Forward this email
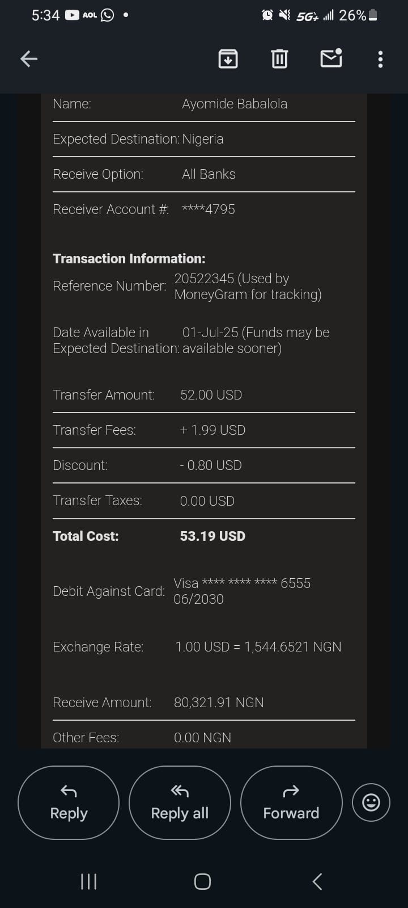The width and height of the screenshot is (408, 908). click(x=291, y=802)
